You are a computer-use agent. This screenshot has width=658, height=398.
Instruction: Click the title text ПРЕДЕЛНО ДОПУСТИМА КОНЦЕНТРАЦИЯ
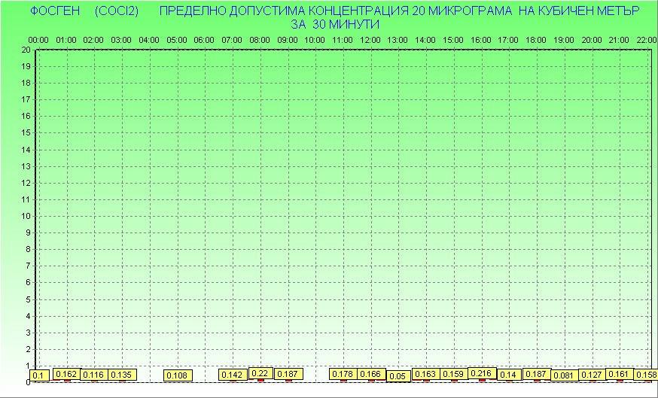click(284, 11)
